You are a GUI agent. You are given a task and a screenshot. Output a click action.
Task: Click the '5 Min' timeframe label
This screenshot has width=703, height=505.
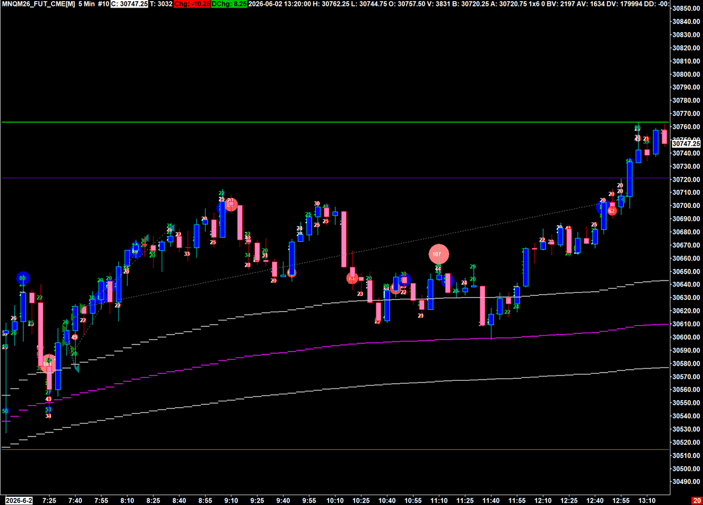pos(88,4)
